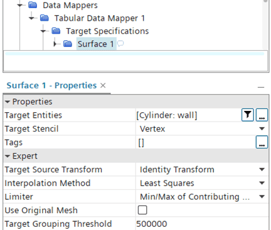Screen dimensions: 271x230
Task: Click the Identity Transform value
Action: [x=177, y=169]
